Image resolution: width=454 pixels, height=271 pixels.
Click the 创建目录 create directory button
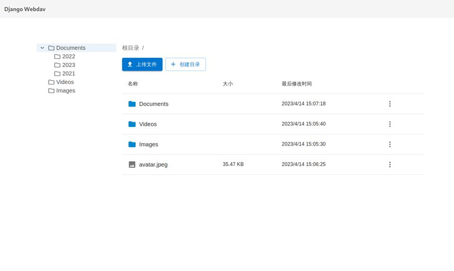(186, 64)
